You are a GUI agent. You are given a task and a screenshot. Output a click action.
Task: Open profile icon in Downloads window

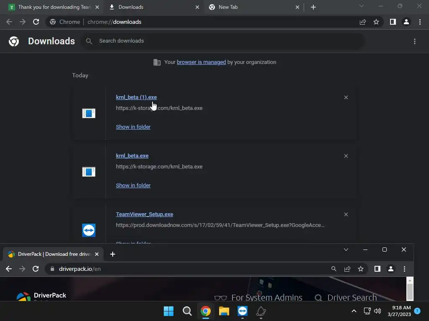click(x=406, y=22)
